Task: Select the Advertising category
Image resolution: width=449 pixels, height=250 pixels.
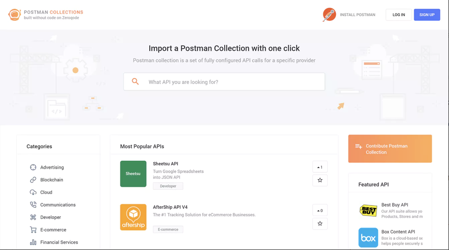Action: point(52,167)
